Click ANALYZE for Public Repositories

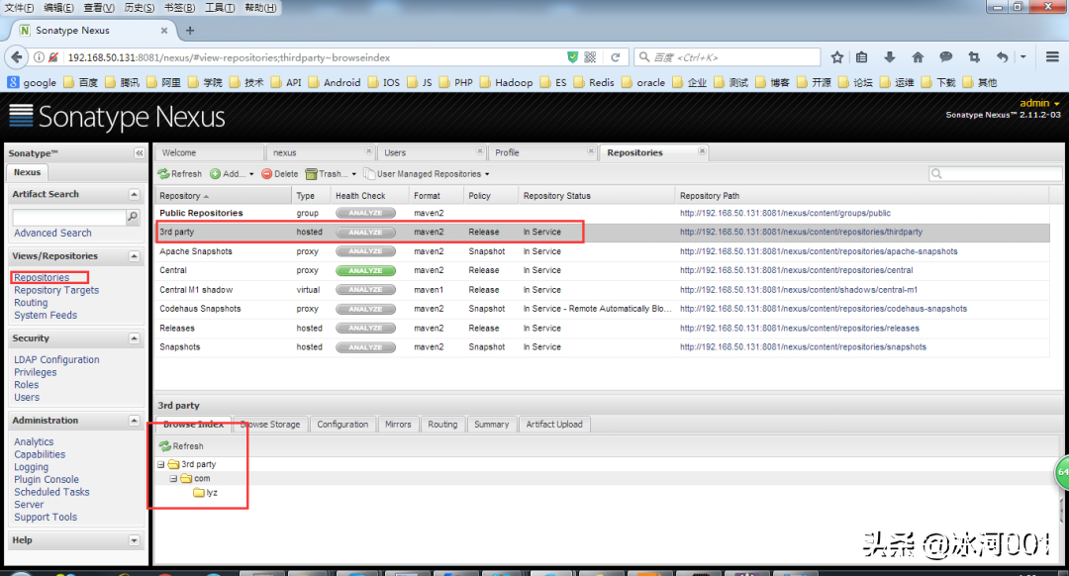point(365,214)
